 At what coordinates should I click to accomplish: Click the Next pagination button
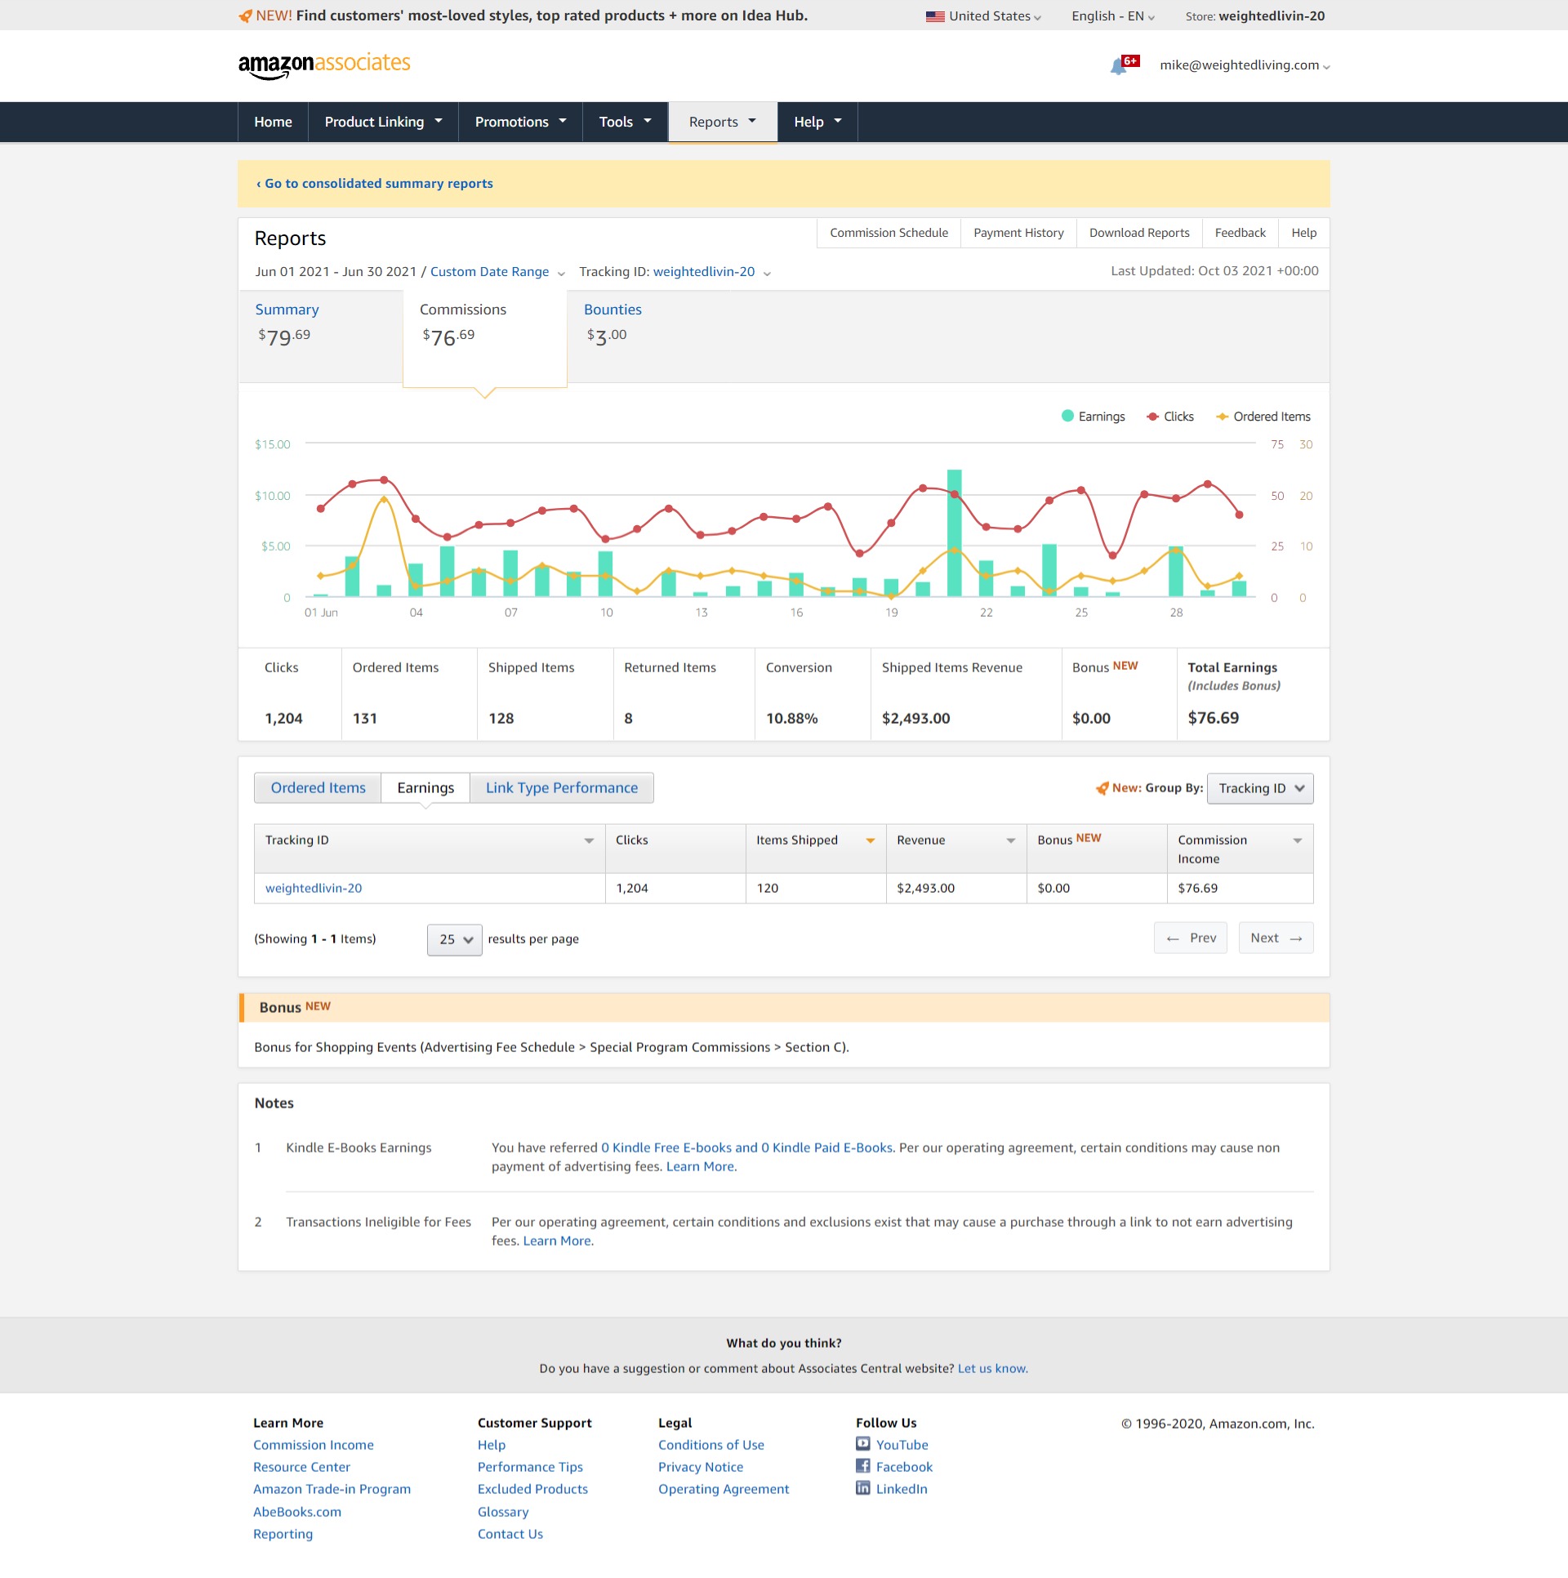pos(1276,938)
